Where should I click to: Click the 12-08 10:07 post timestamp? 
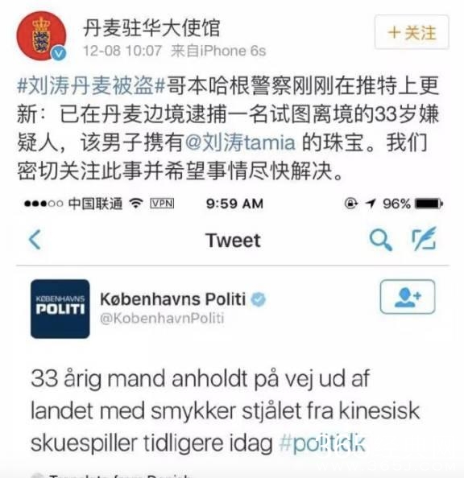pyautogui.click(x=122, y=51)
